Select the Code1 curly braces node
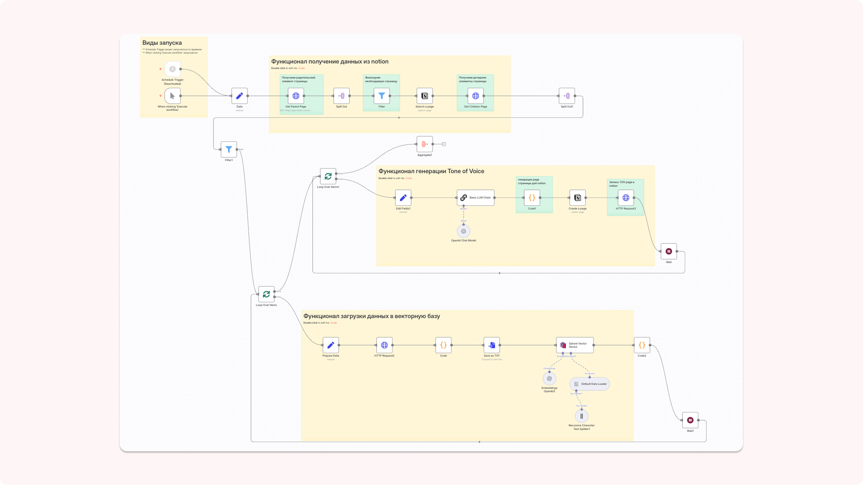Screen dimensions: 863x485 coord(532,198)
